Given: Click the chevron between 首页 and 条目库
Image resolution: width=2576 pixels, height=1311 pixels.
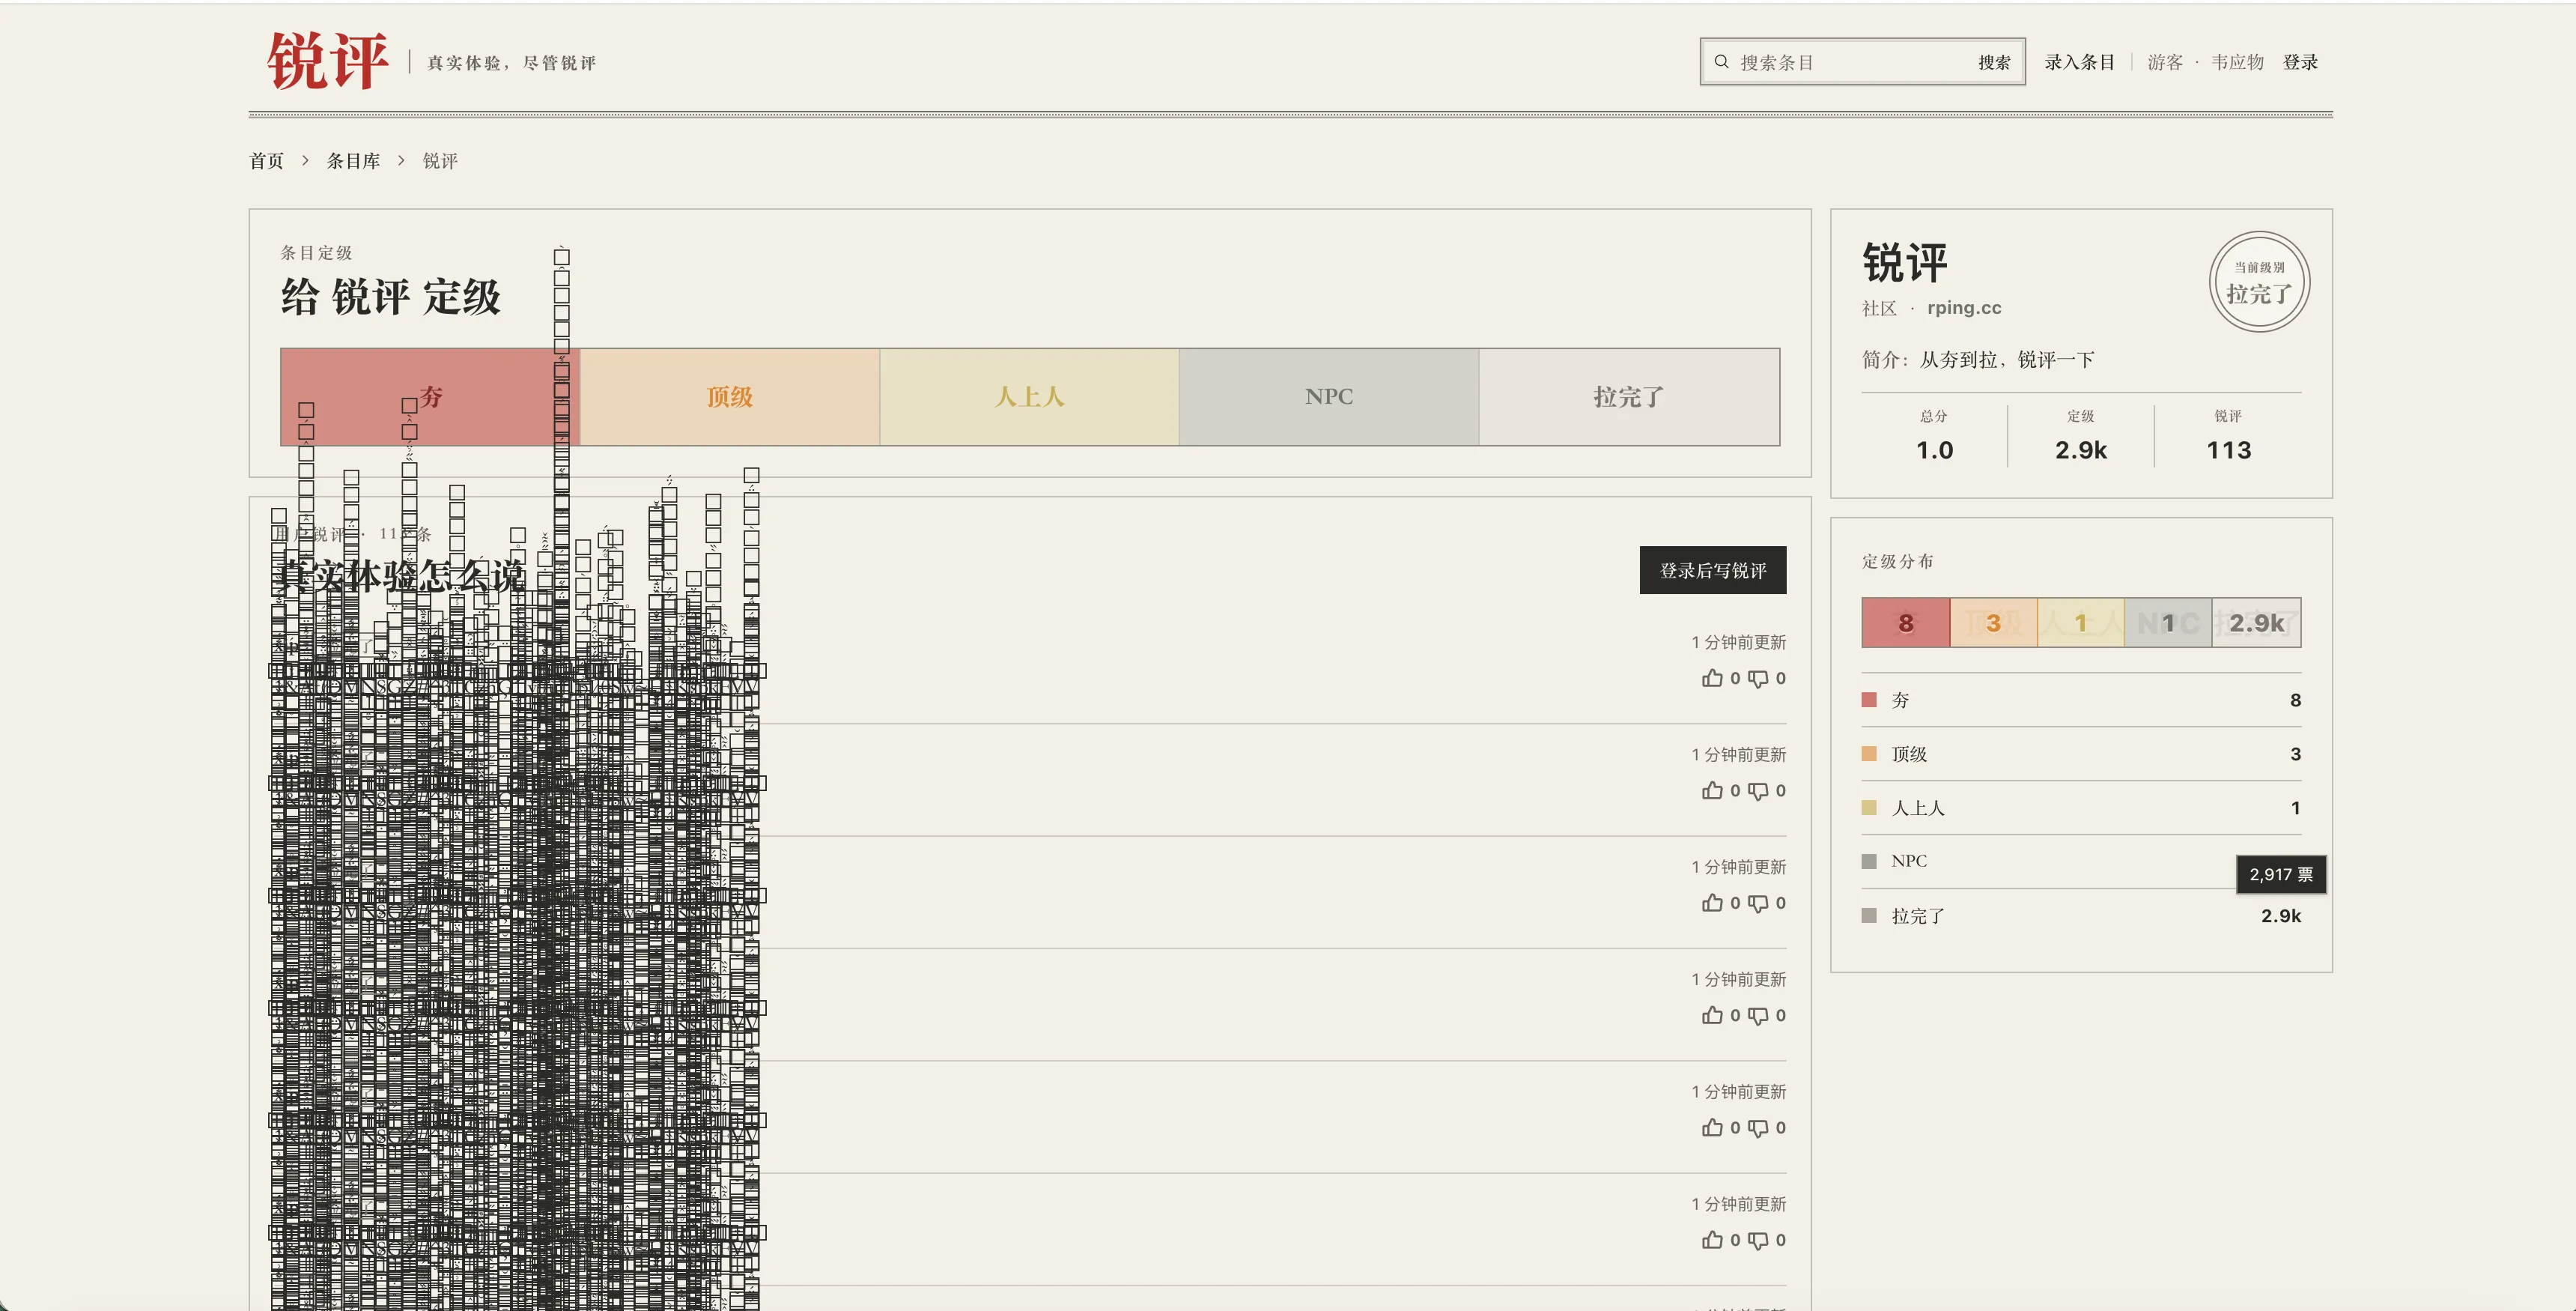Looking at the screenshot, I should [305, 160].
